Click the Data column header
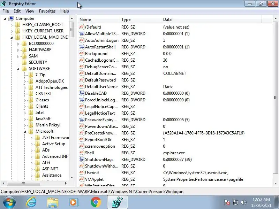The height and width of the screenshot is (209, 279). click(x=211, y=20)
